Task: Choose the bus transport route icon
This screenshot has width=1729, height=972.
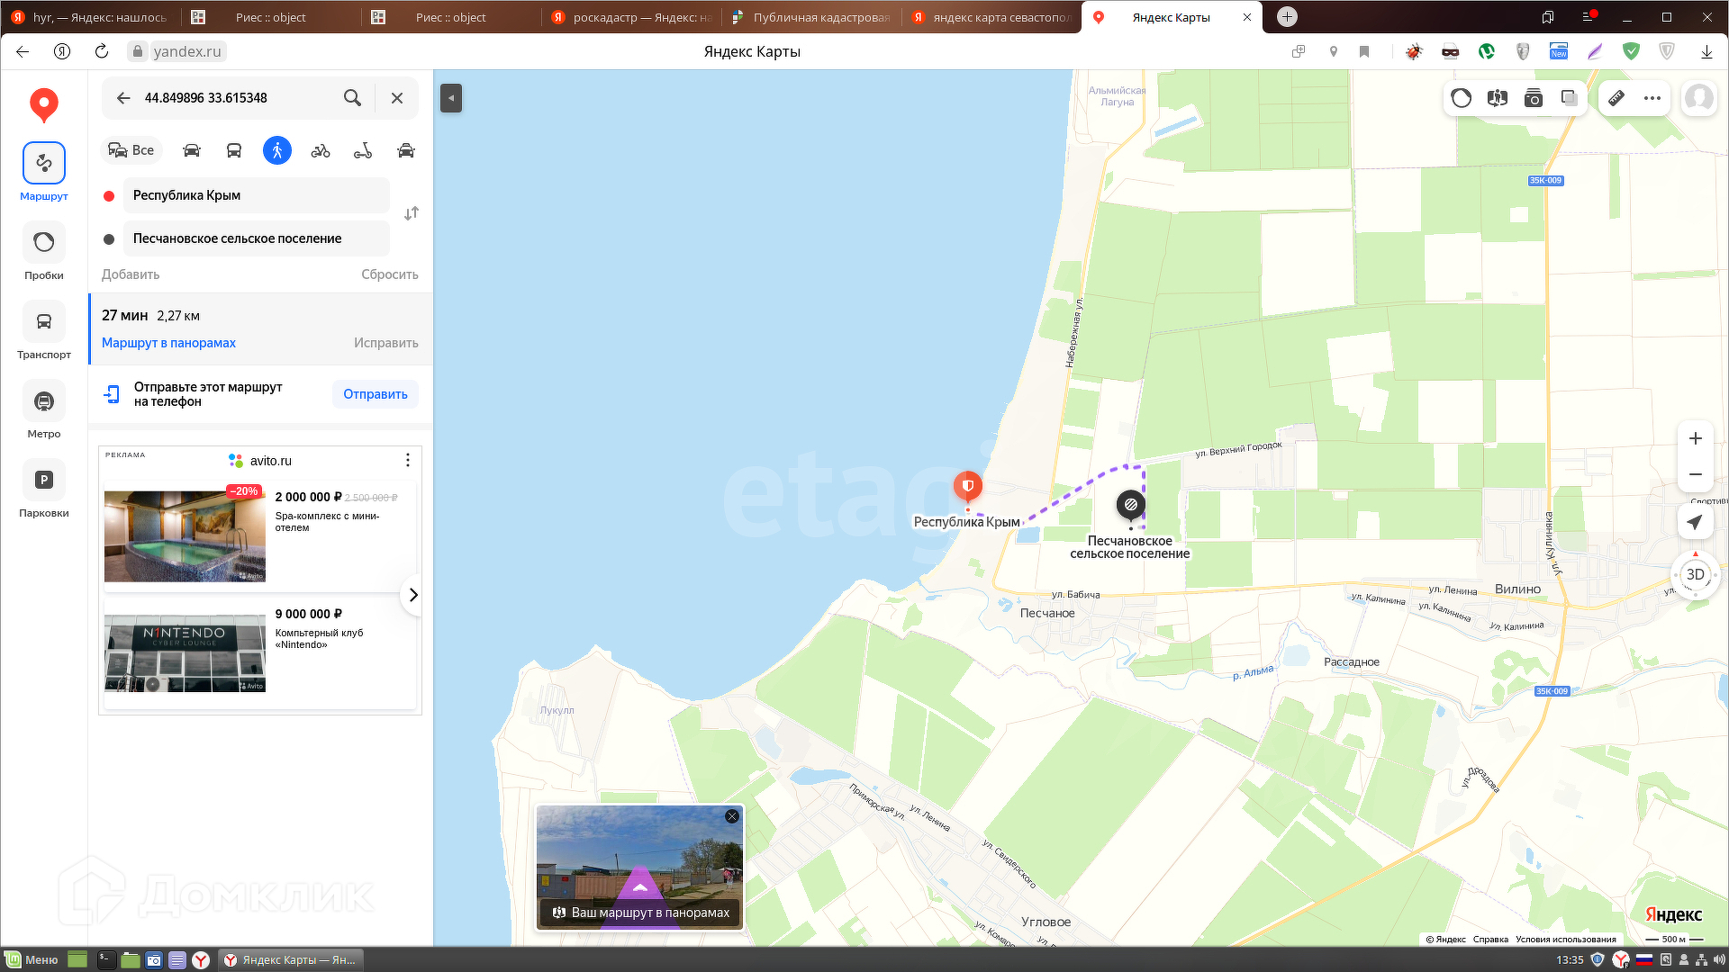Action: pyautogui.click(x=234, y=150)
